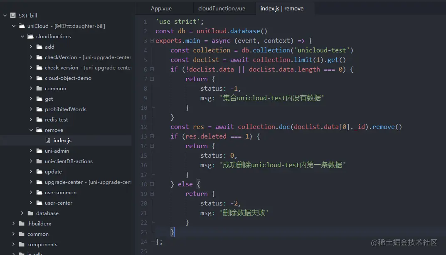Fold the if block at line 6

152,69
